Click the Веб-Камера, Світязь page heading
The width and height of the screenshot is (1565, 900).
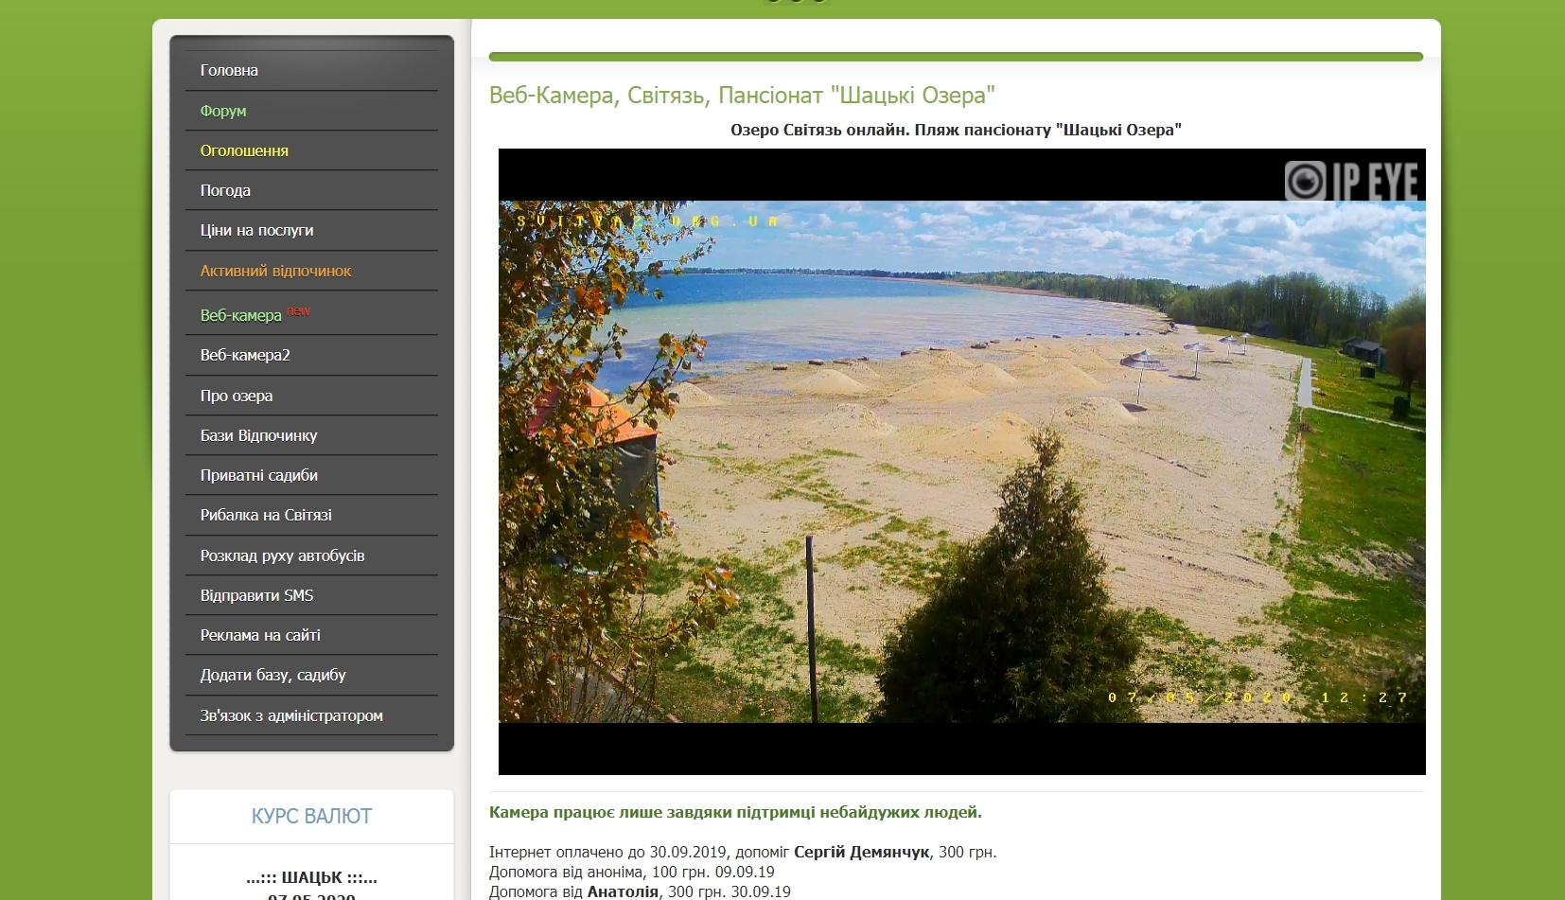pos(742,96)
